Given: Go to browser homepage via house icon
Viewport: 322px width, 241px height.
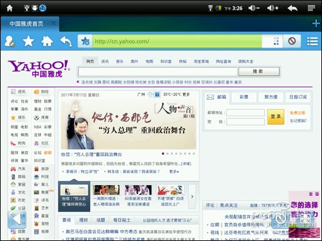Looking at the screenshot, I should pos(47,41).
